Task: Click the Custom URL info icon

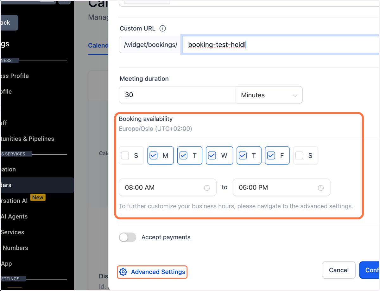Action: [x=162, y=29]
